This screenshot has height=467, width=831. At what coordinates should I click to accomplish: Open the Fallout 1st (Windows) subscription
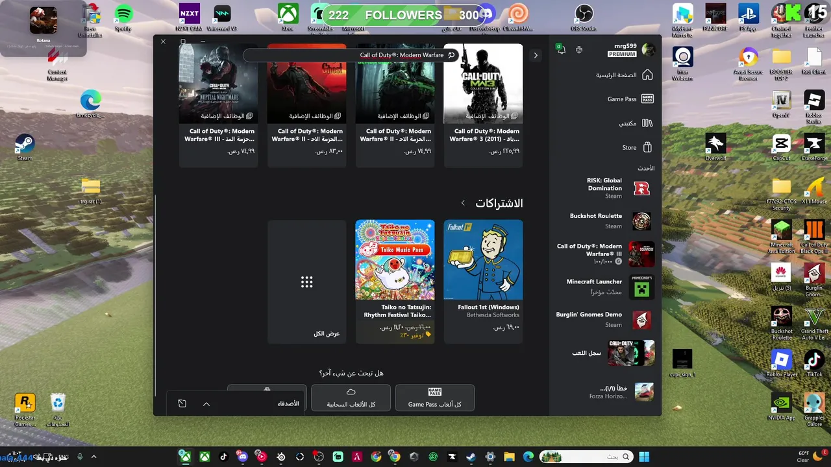click(483, 281)
